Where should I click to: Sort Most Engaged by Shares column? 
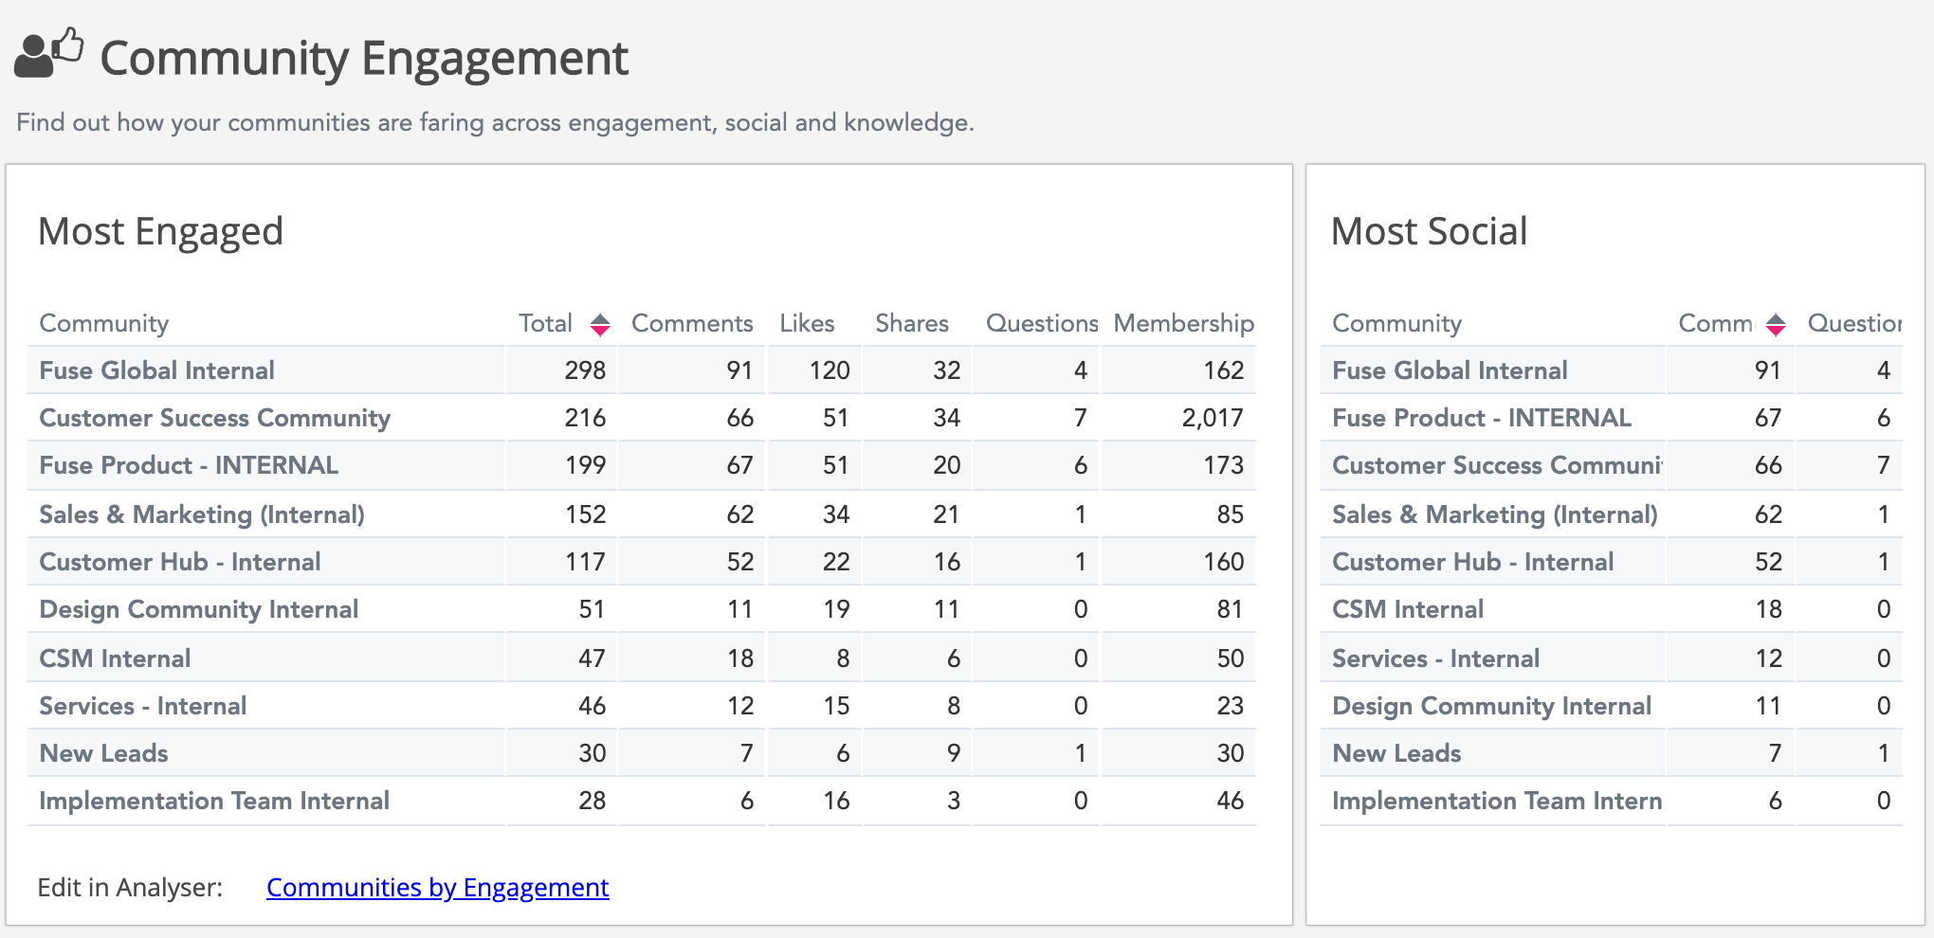pos(911,324)
